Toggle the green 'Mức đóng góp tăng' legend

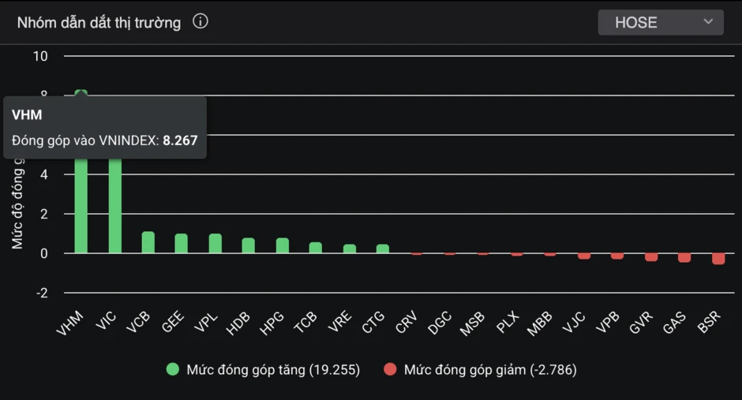pos(263,370)
